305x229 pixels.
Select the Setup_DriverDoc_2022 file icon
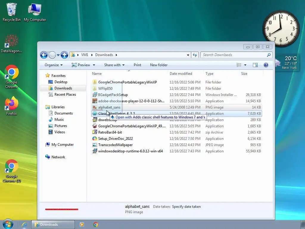point(94,138)
